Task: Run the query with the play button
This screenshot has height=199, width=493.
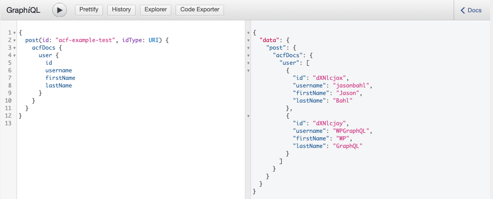Action: 59,10
